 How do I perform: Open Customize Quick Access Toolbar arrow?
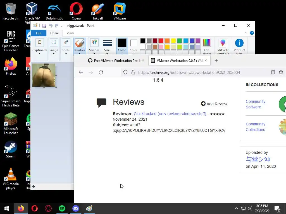[x=62, y=26]
